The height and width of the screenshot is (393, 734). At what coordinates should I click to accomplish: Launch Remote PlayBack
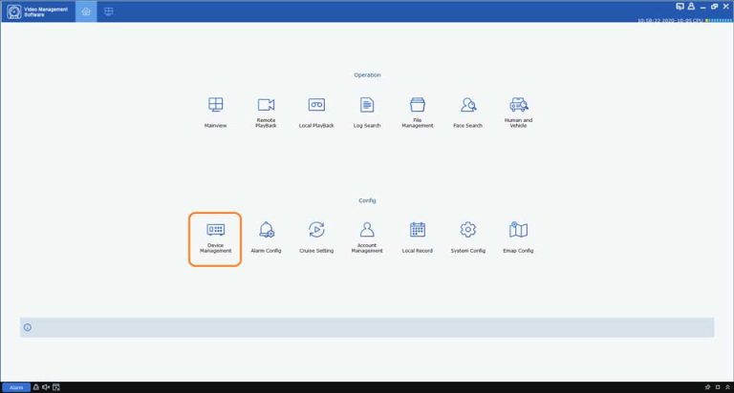pos(266,105)
